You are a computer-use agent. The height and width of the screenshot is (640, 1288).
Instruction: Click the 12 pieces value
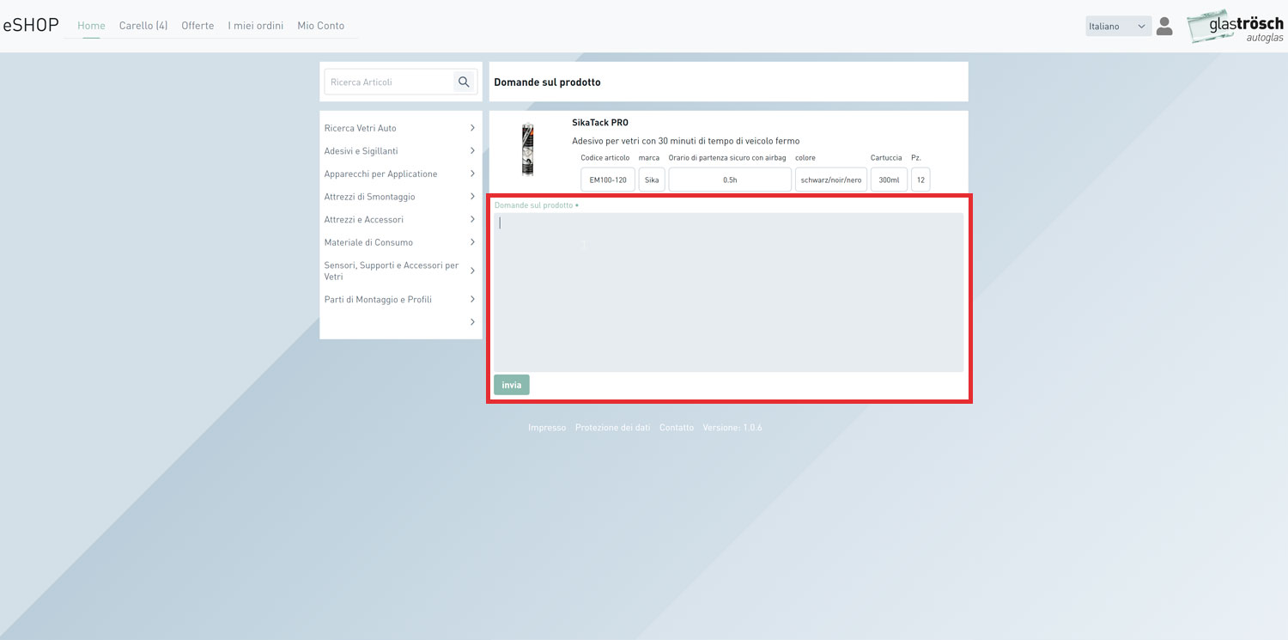(920, 180)
